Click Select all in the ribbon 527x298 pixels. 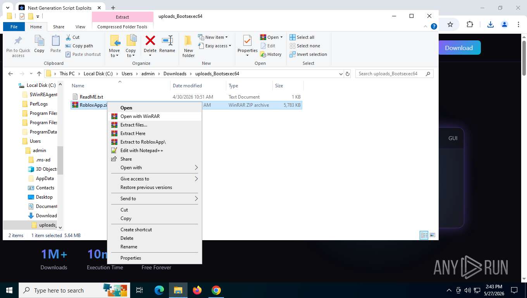coord(302,37)
